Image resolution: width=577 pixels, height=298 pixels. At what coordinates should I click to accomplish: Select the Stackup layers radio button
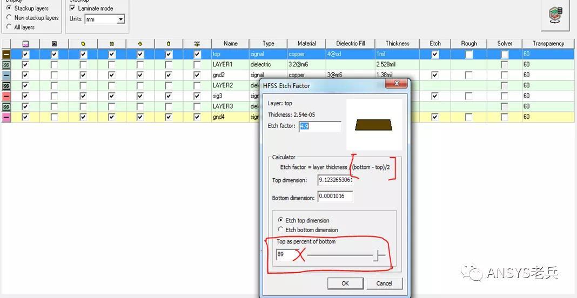pyautogui.click(x=9, y=8)
